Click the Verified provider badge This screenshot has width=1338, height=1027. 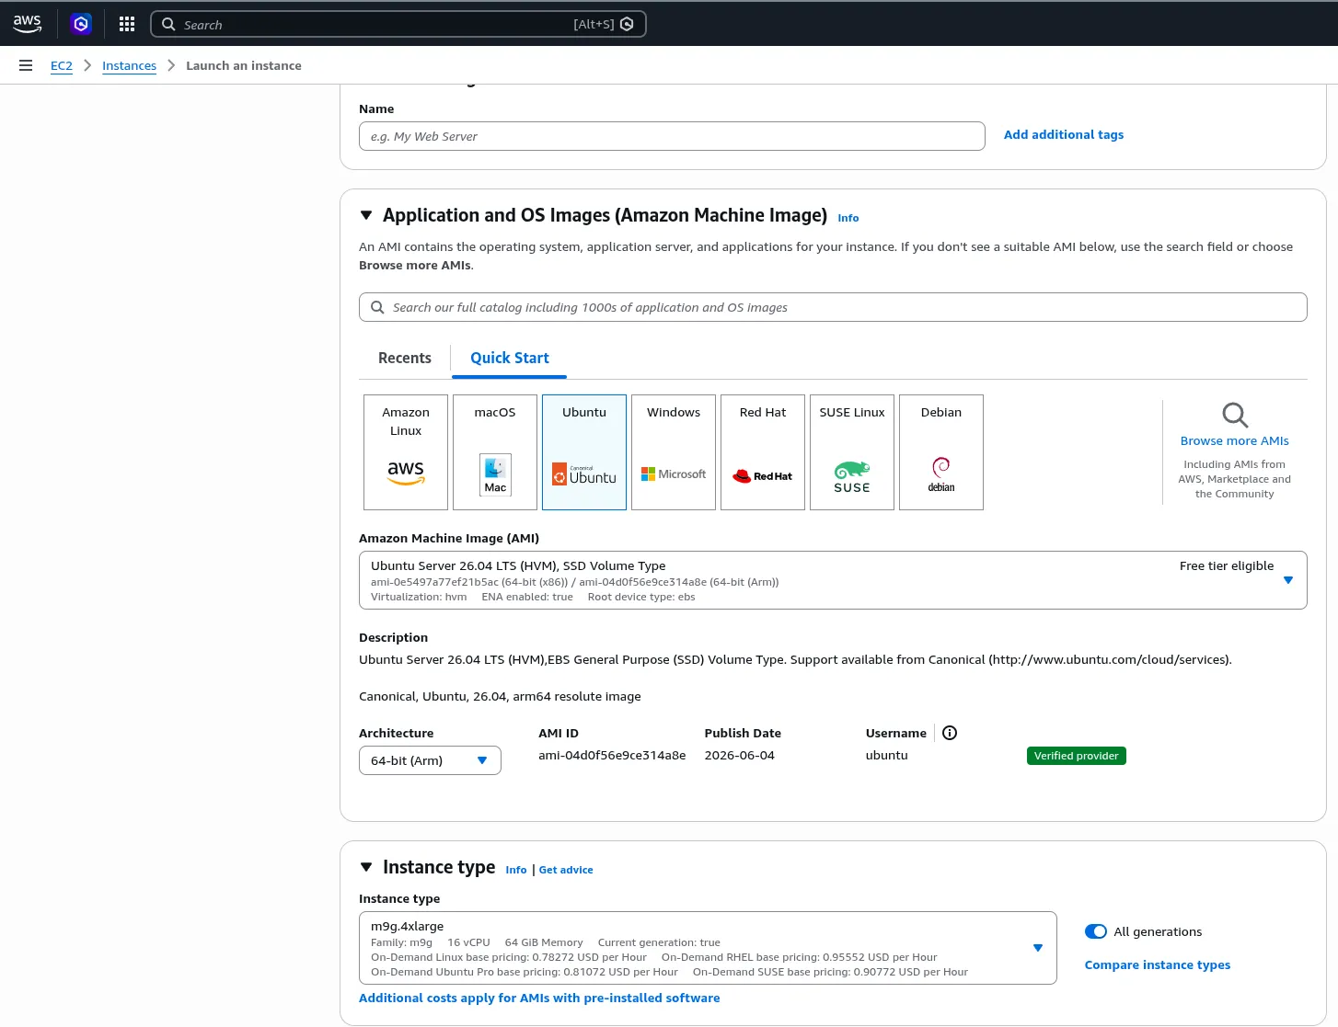[1077, 756]
